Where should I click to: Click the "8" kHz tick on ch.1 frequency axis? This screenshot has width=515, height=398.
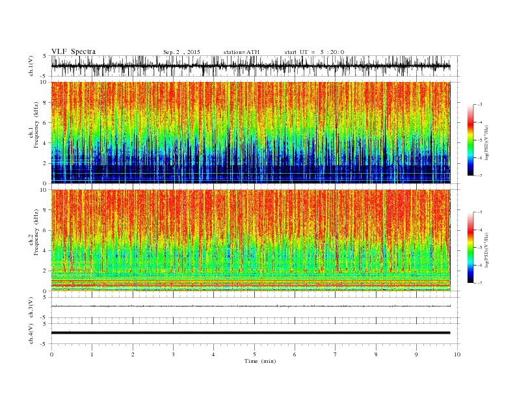[x=46, y=103]
